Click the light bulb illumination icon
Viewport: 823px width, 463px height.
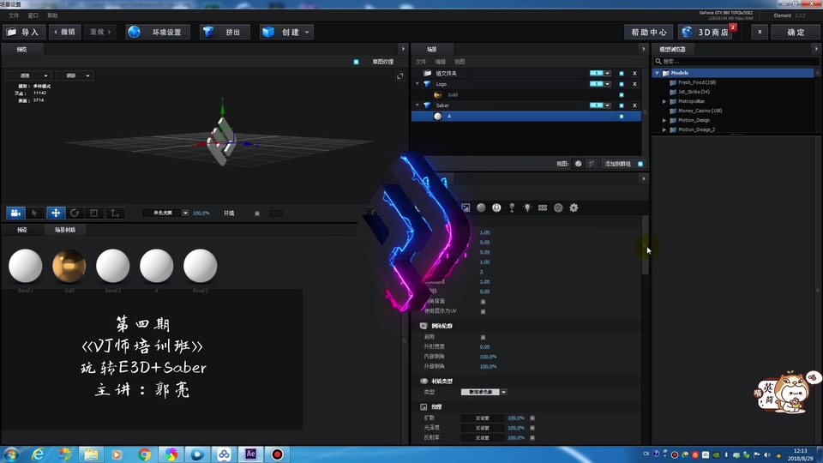click(x=527, y=207)
